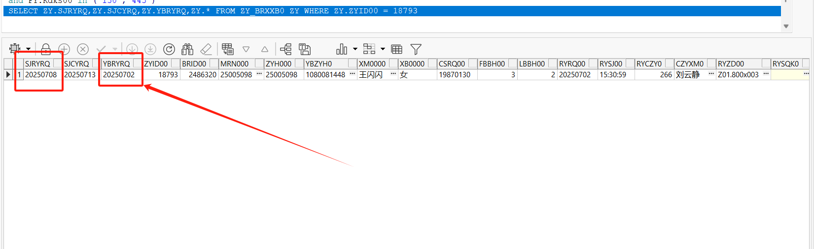Click the bar chart icon

tap(342, 49)
